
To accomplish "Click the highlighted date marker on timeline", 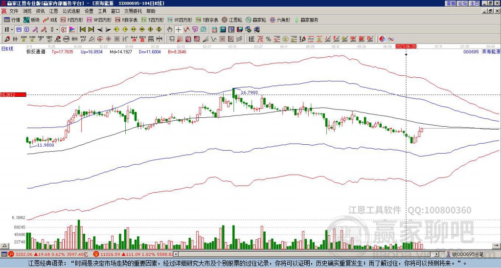I will point(406,46).
